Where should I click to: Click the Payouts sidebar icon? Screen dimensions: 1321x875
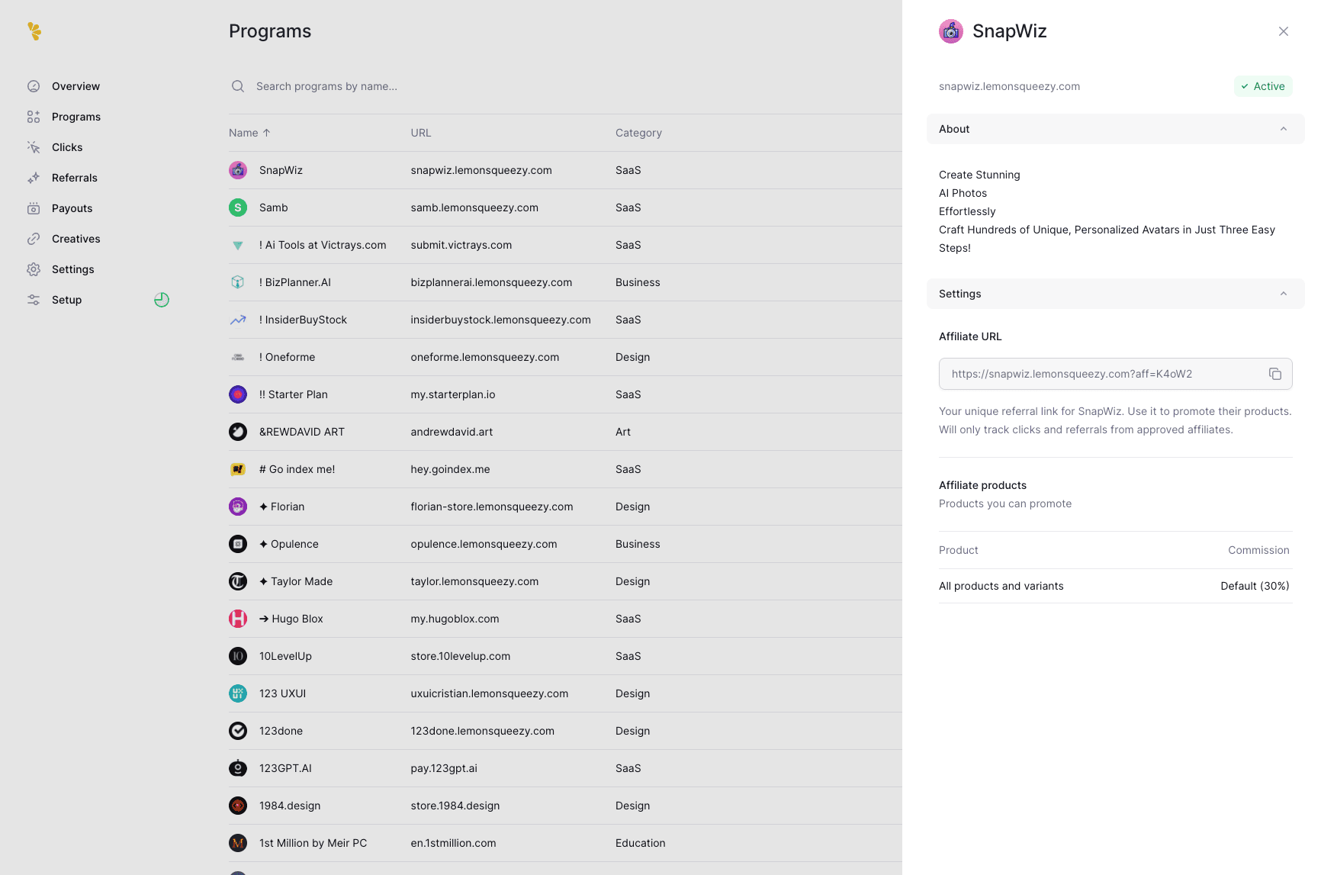point(34,208)
